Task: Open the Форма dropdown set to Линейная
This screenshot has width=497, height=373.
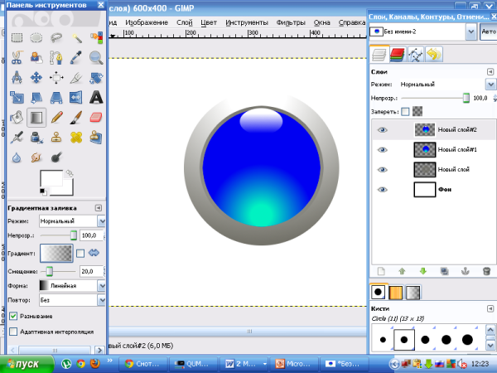Action: pyautogui.click(x=73, y=286)
